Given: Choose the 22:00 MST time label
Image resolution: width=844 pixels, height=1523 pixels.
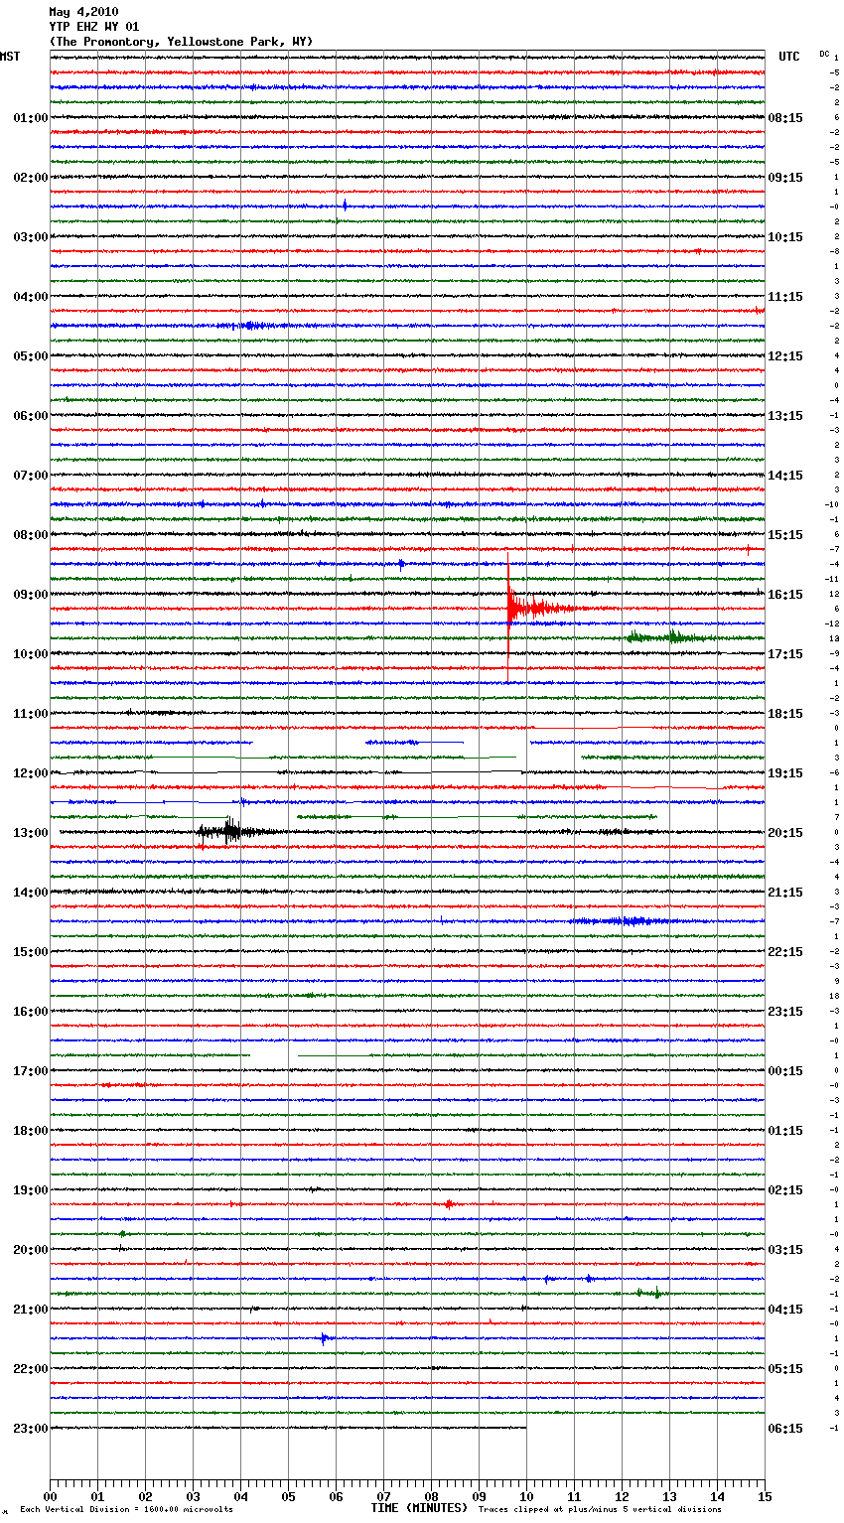Looking at the screenshot, I should [31, 1369].
